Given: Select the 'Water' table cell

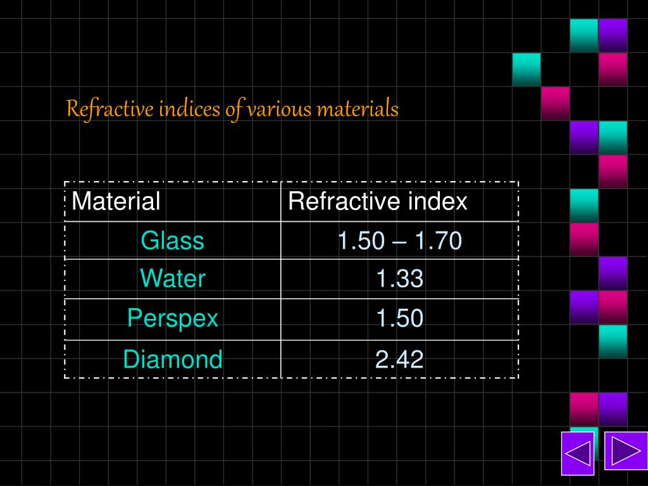Looking at the screenshot, I should pyautogui.click(x=173, y=279).
